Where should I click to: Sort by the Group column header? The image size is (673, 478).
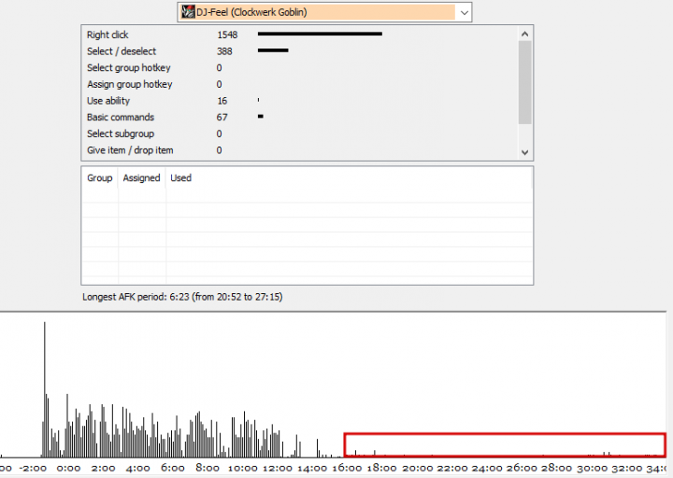click(100, 178)
